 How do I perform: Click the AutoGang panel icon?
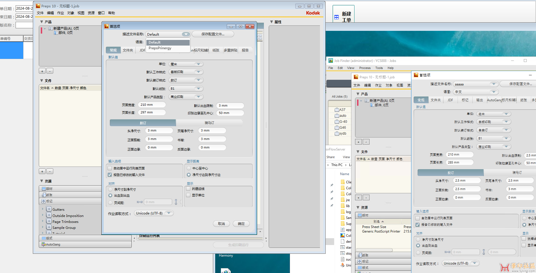44,244
